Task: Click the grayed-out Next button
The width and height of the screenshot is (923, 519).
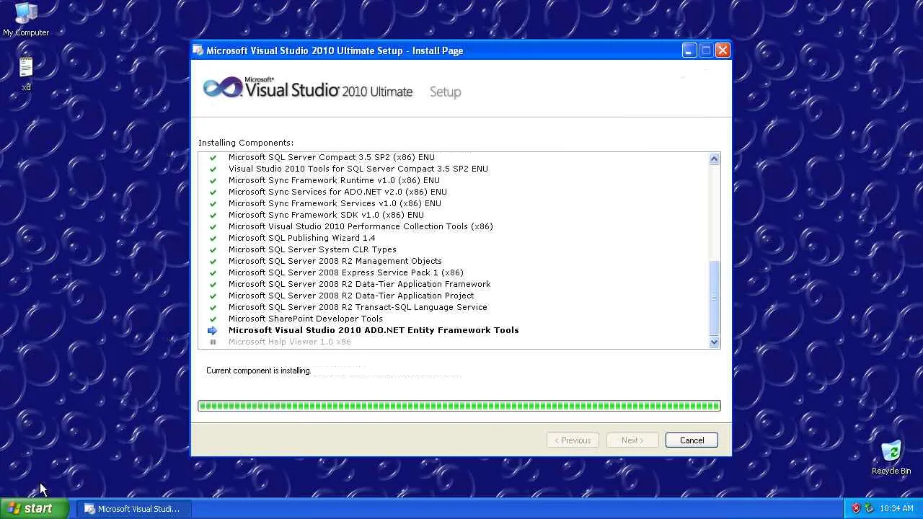Action: click(632, 440)
